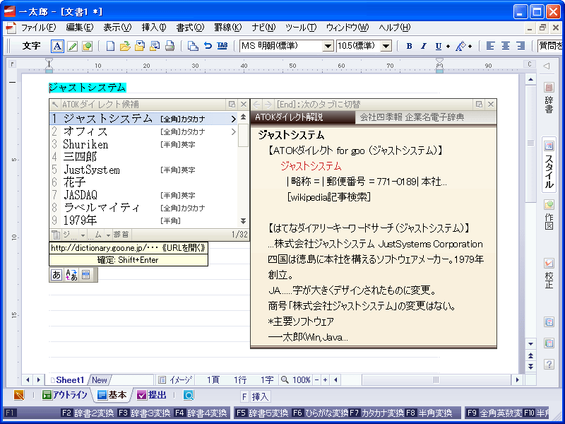Click the TAB toolbar icon
The image size is (565, 424).
222,46
